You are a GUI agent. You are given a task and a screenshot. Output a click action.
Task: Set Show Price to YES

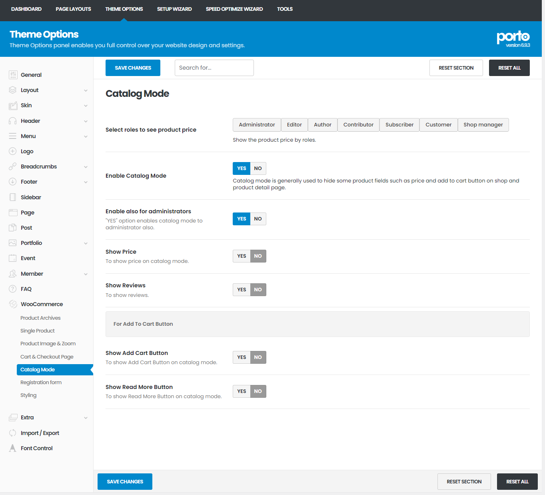coord(242,256)
